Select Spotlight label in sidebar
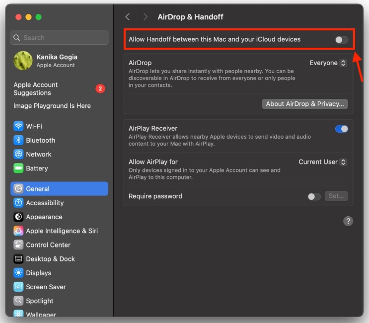This screenshot has height=323, width=369. (x=40, y=301)
